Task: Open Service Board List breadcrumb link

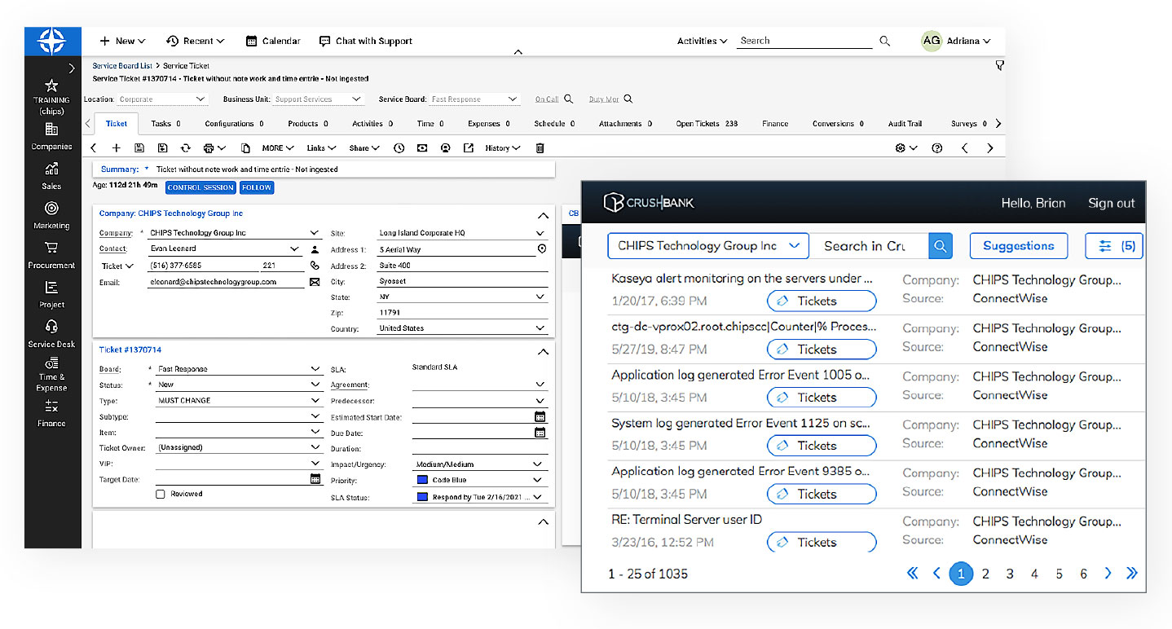Action: pos(122,66)
